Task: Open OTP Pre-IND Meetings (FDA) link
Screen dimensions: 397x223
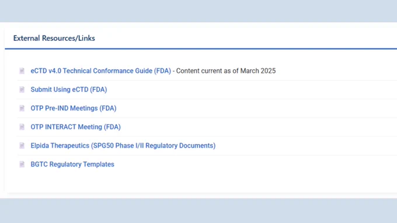Action: click(x=74, y=108)
